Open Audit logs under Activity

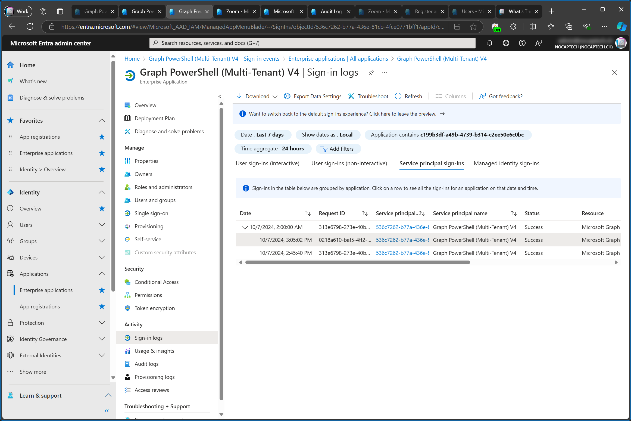(x=146, y=364)
